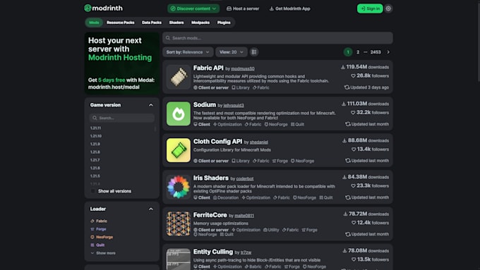Open the View 20 dropdown
Viewport: 480px width, 270px height.
click(x=232, y=52)
